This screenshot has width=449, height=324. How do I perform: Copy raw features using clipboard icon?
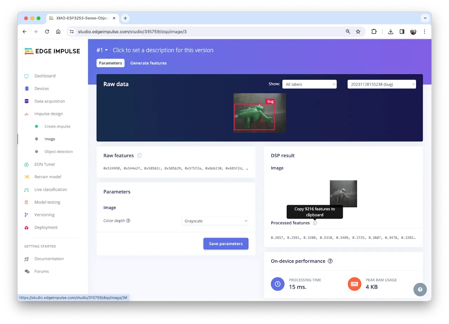tap(140, 156)
